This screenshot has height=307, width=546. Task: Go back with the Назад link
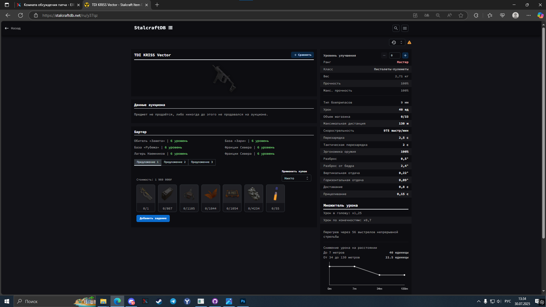tap(13, 28)
